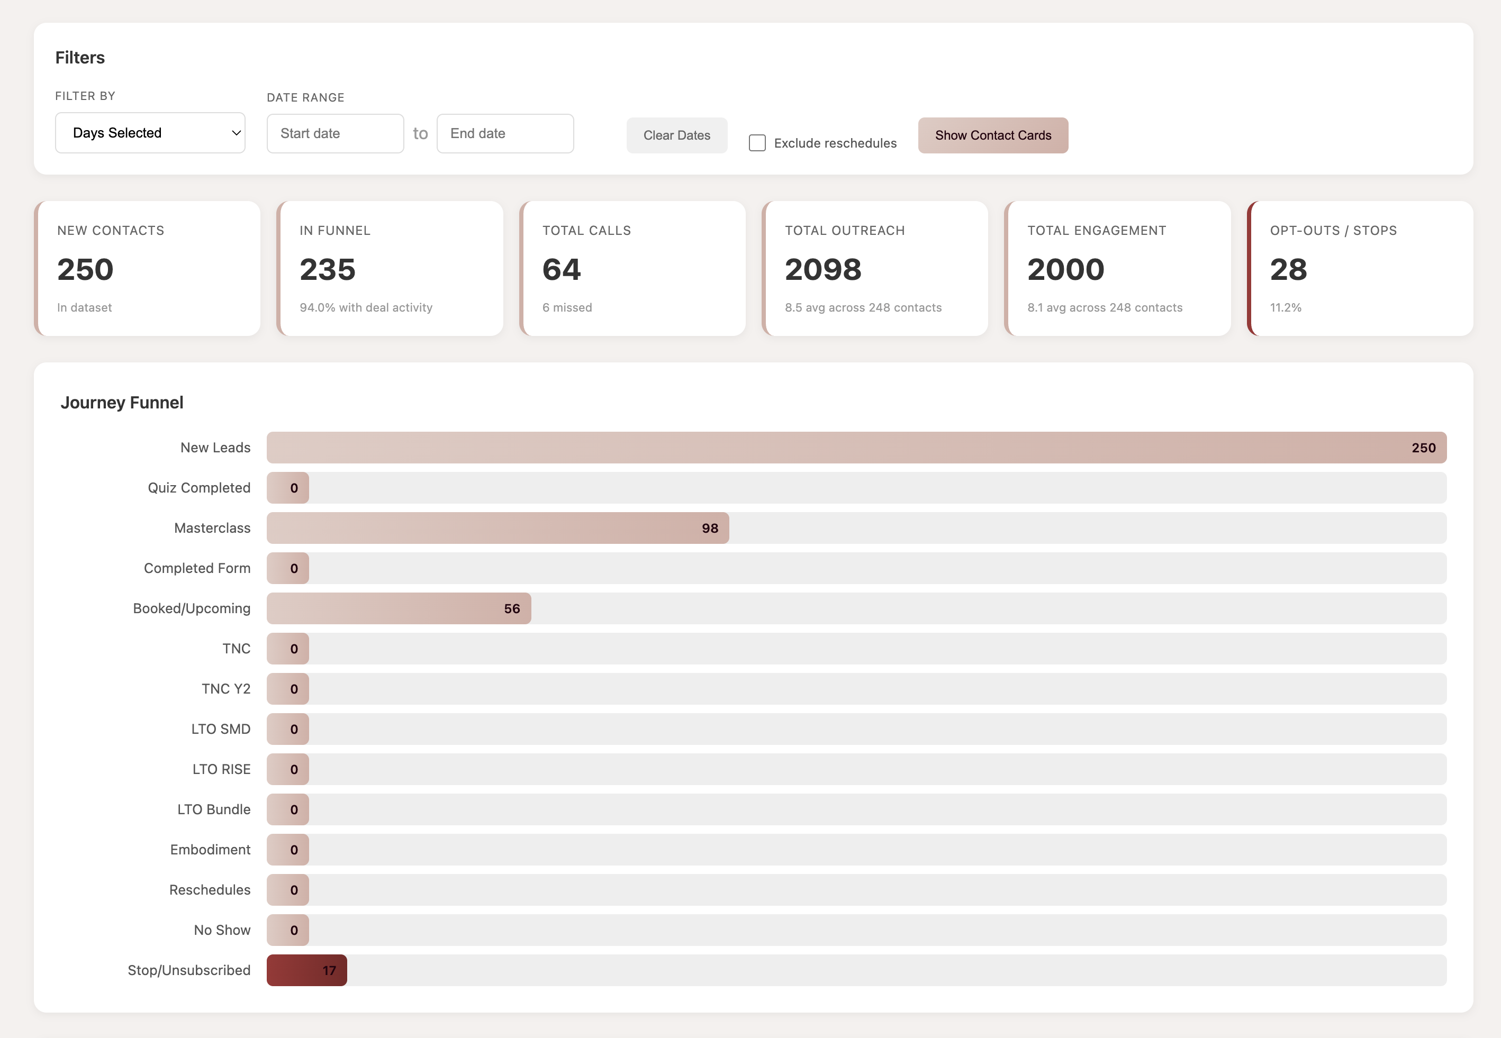Click the OPT-OUTS / STOPS card
1501x1038 pixels.
[1360, 268]
